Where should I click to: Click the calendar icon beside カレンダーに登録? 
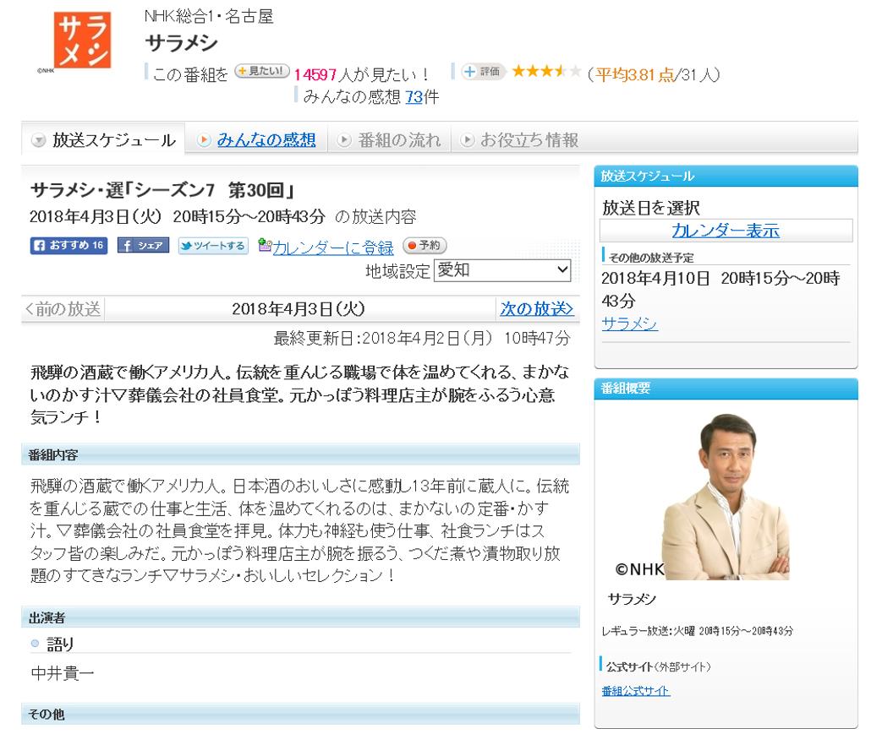pos(265,245)
